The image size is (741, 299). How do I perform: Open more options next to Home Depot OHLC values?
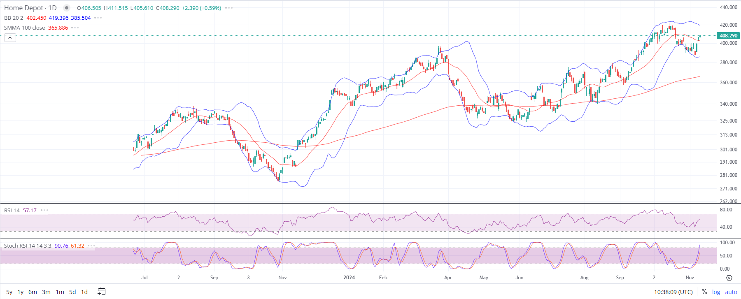click(229, 8)
